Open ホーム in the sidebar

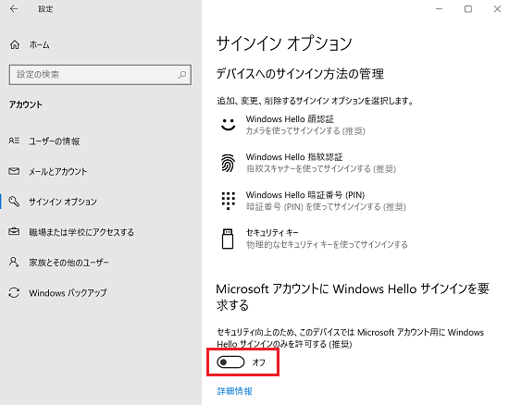(x=39, y=44)
